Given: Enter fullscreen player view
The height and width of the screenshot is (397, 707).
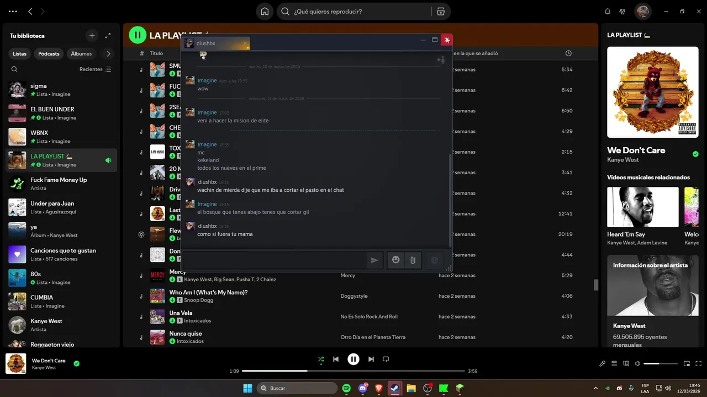Looking at the screenshot, I should [699, 364].
